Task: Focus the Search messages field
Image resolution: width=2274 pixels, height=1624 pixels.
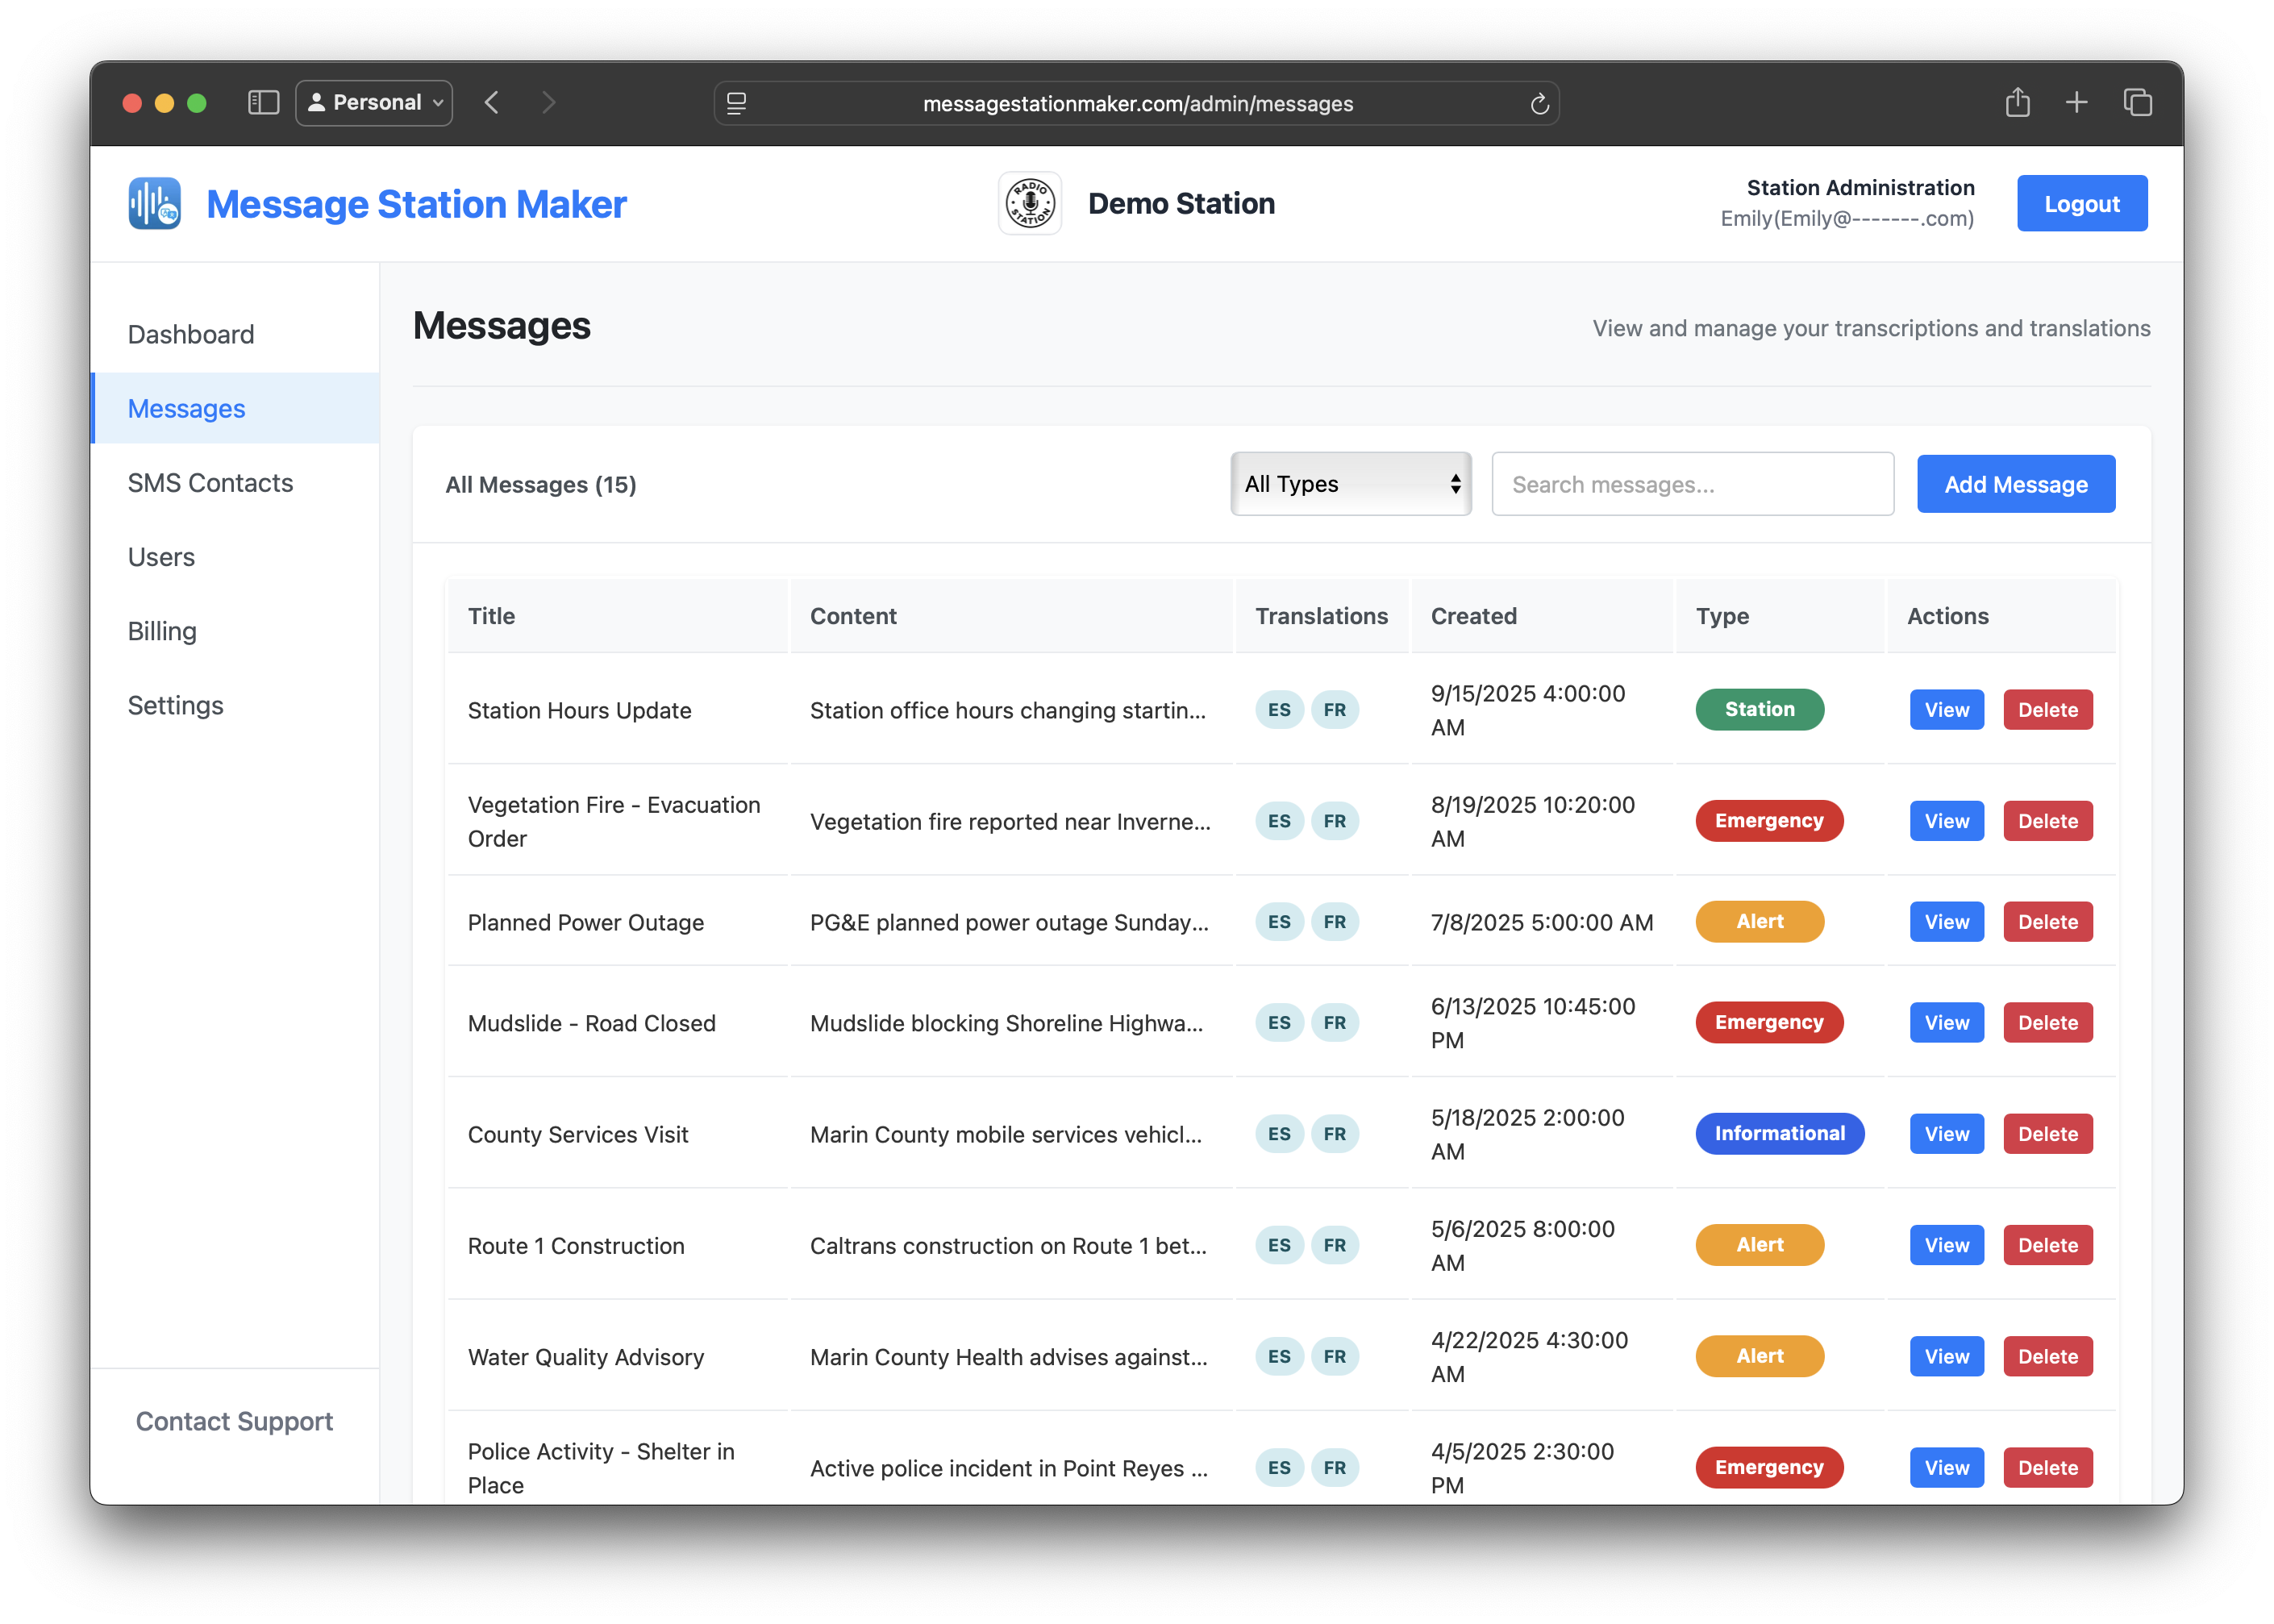Action: click(x=1692, y=484)
